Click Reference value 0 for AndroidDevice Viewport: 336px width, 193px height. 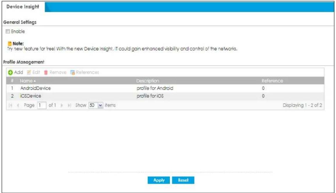point(263,88)
